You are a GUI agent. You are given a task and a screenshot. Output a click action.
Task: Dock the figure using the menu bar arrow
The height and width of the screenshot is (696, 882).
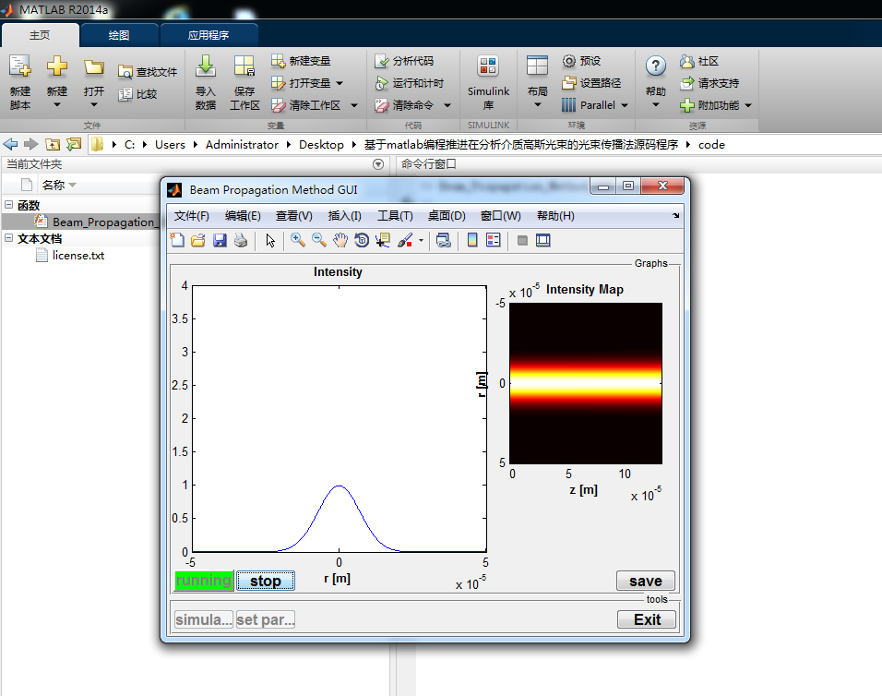pos(675,215)
